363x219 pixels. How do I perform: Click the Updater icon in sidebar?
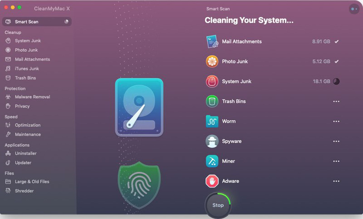click(8, 163)
